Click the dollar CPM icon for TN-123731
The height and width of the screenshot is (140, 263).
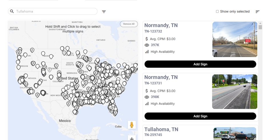(x=147, y=91)
